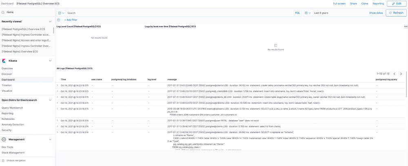Collapse Open Distro for Elasticsearch section
408x166 pixels.
click(x=50, y=100)
